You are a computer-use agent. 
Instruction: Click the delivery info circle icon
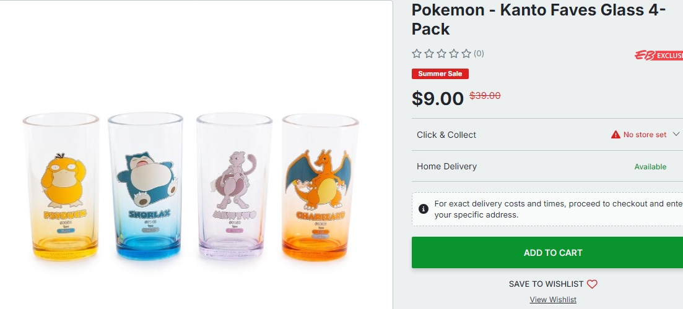424,209
